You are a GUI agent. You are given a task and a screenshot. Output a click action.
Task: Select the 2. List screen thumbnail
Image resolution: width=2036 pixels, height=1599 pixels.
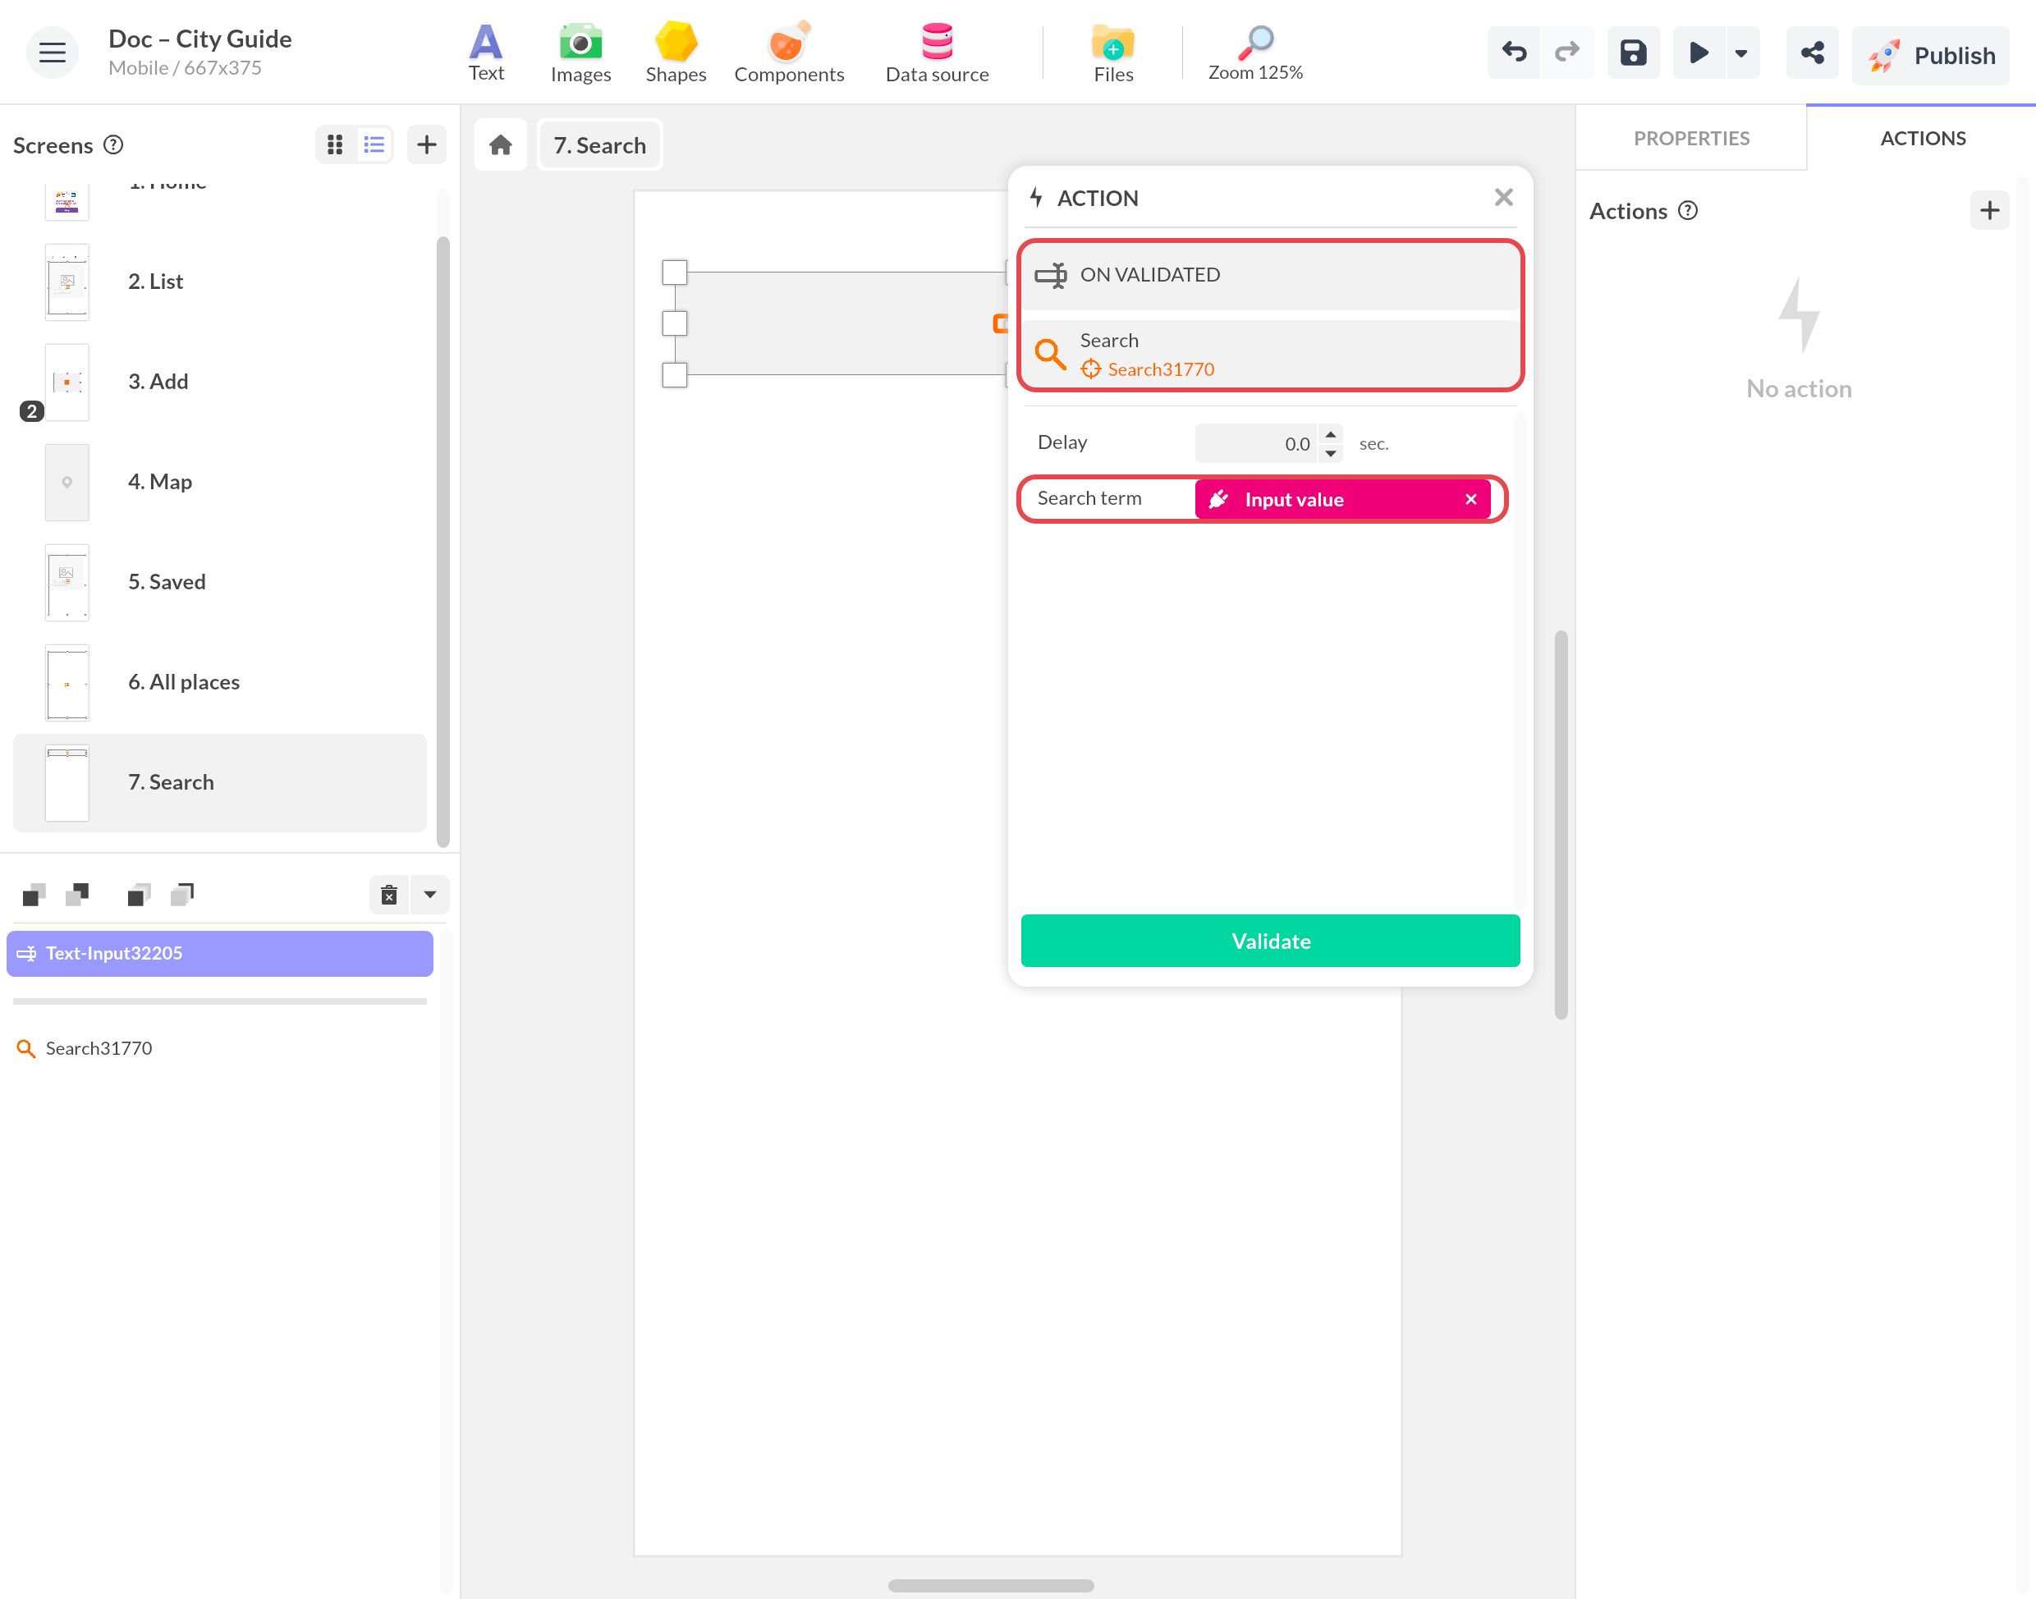(x=67, y=282)
